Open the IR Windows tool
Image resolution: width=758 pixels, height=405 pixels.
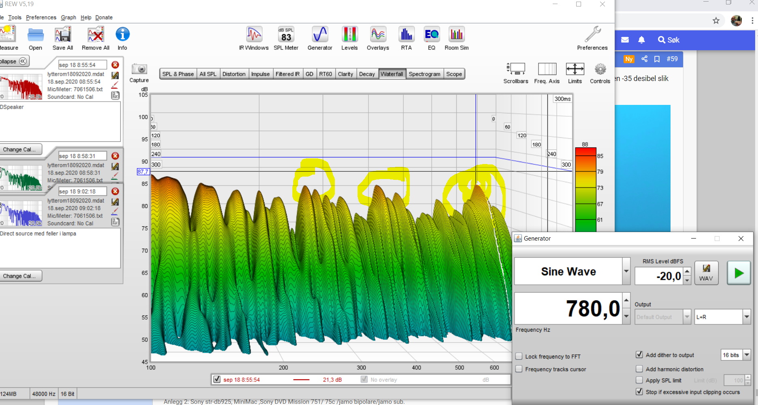point(254,38)
